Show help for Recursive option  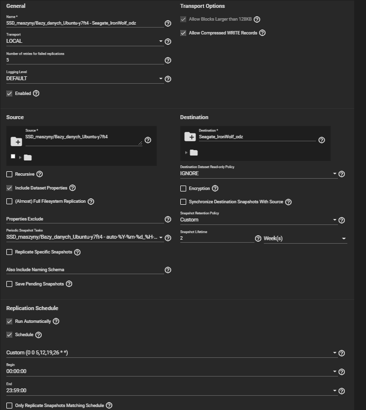pos(39,174)
